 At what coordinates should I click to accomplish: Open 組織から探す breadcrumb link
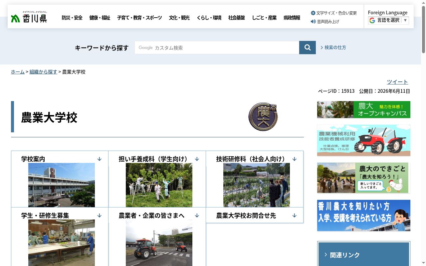[x=43, y=72]
